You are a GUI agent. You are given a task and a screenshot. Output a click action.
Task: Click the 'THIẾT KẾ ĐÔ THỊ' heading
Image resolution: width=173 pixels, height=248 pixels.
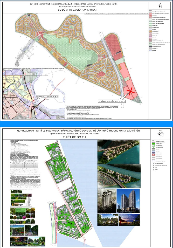click(x=75, y=137)
